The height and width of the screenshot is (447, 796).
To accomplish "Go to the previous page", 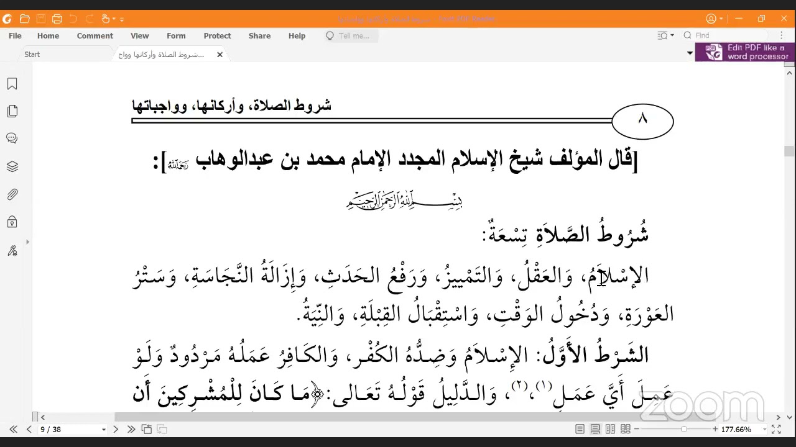I will point(29,429).
